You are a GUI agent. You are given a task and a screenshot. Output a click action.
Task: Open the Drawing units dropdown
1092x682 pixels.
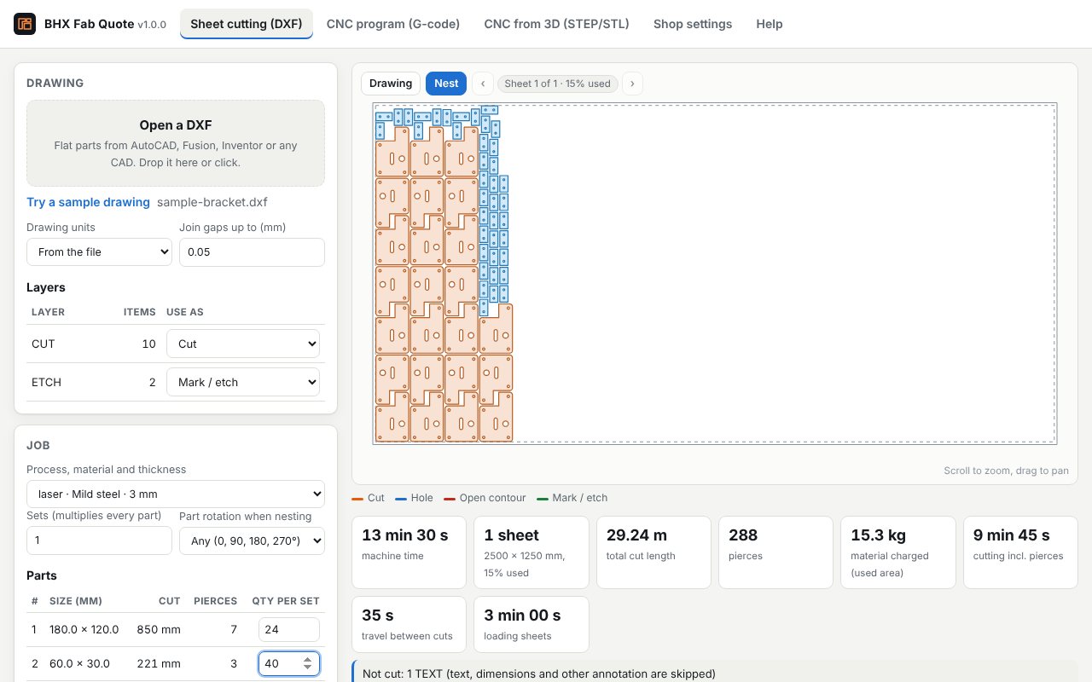tap(99, 252)
